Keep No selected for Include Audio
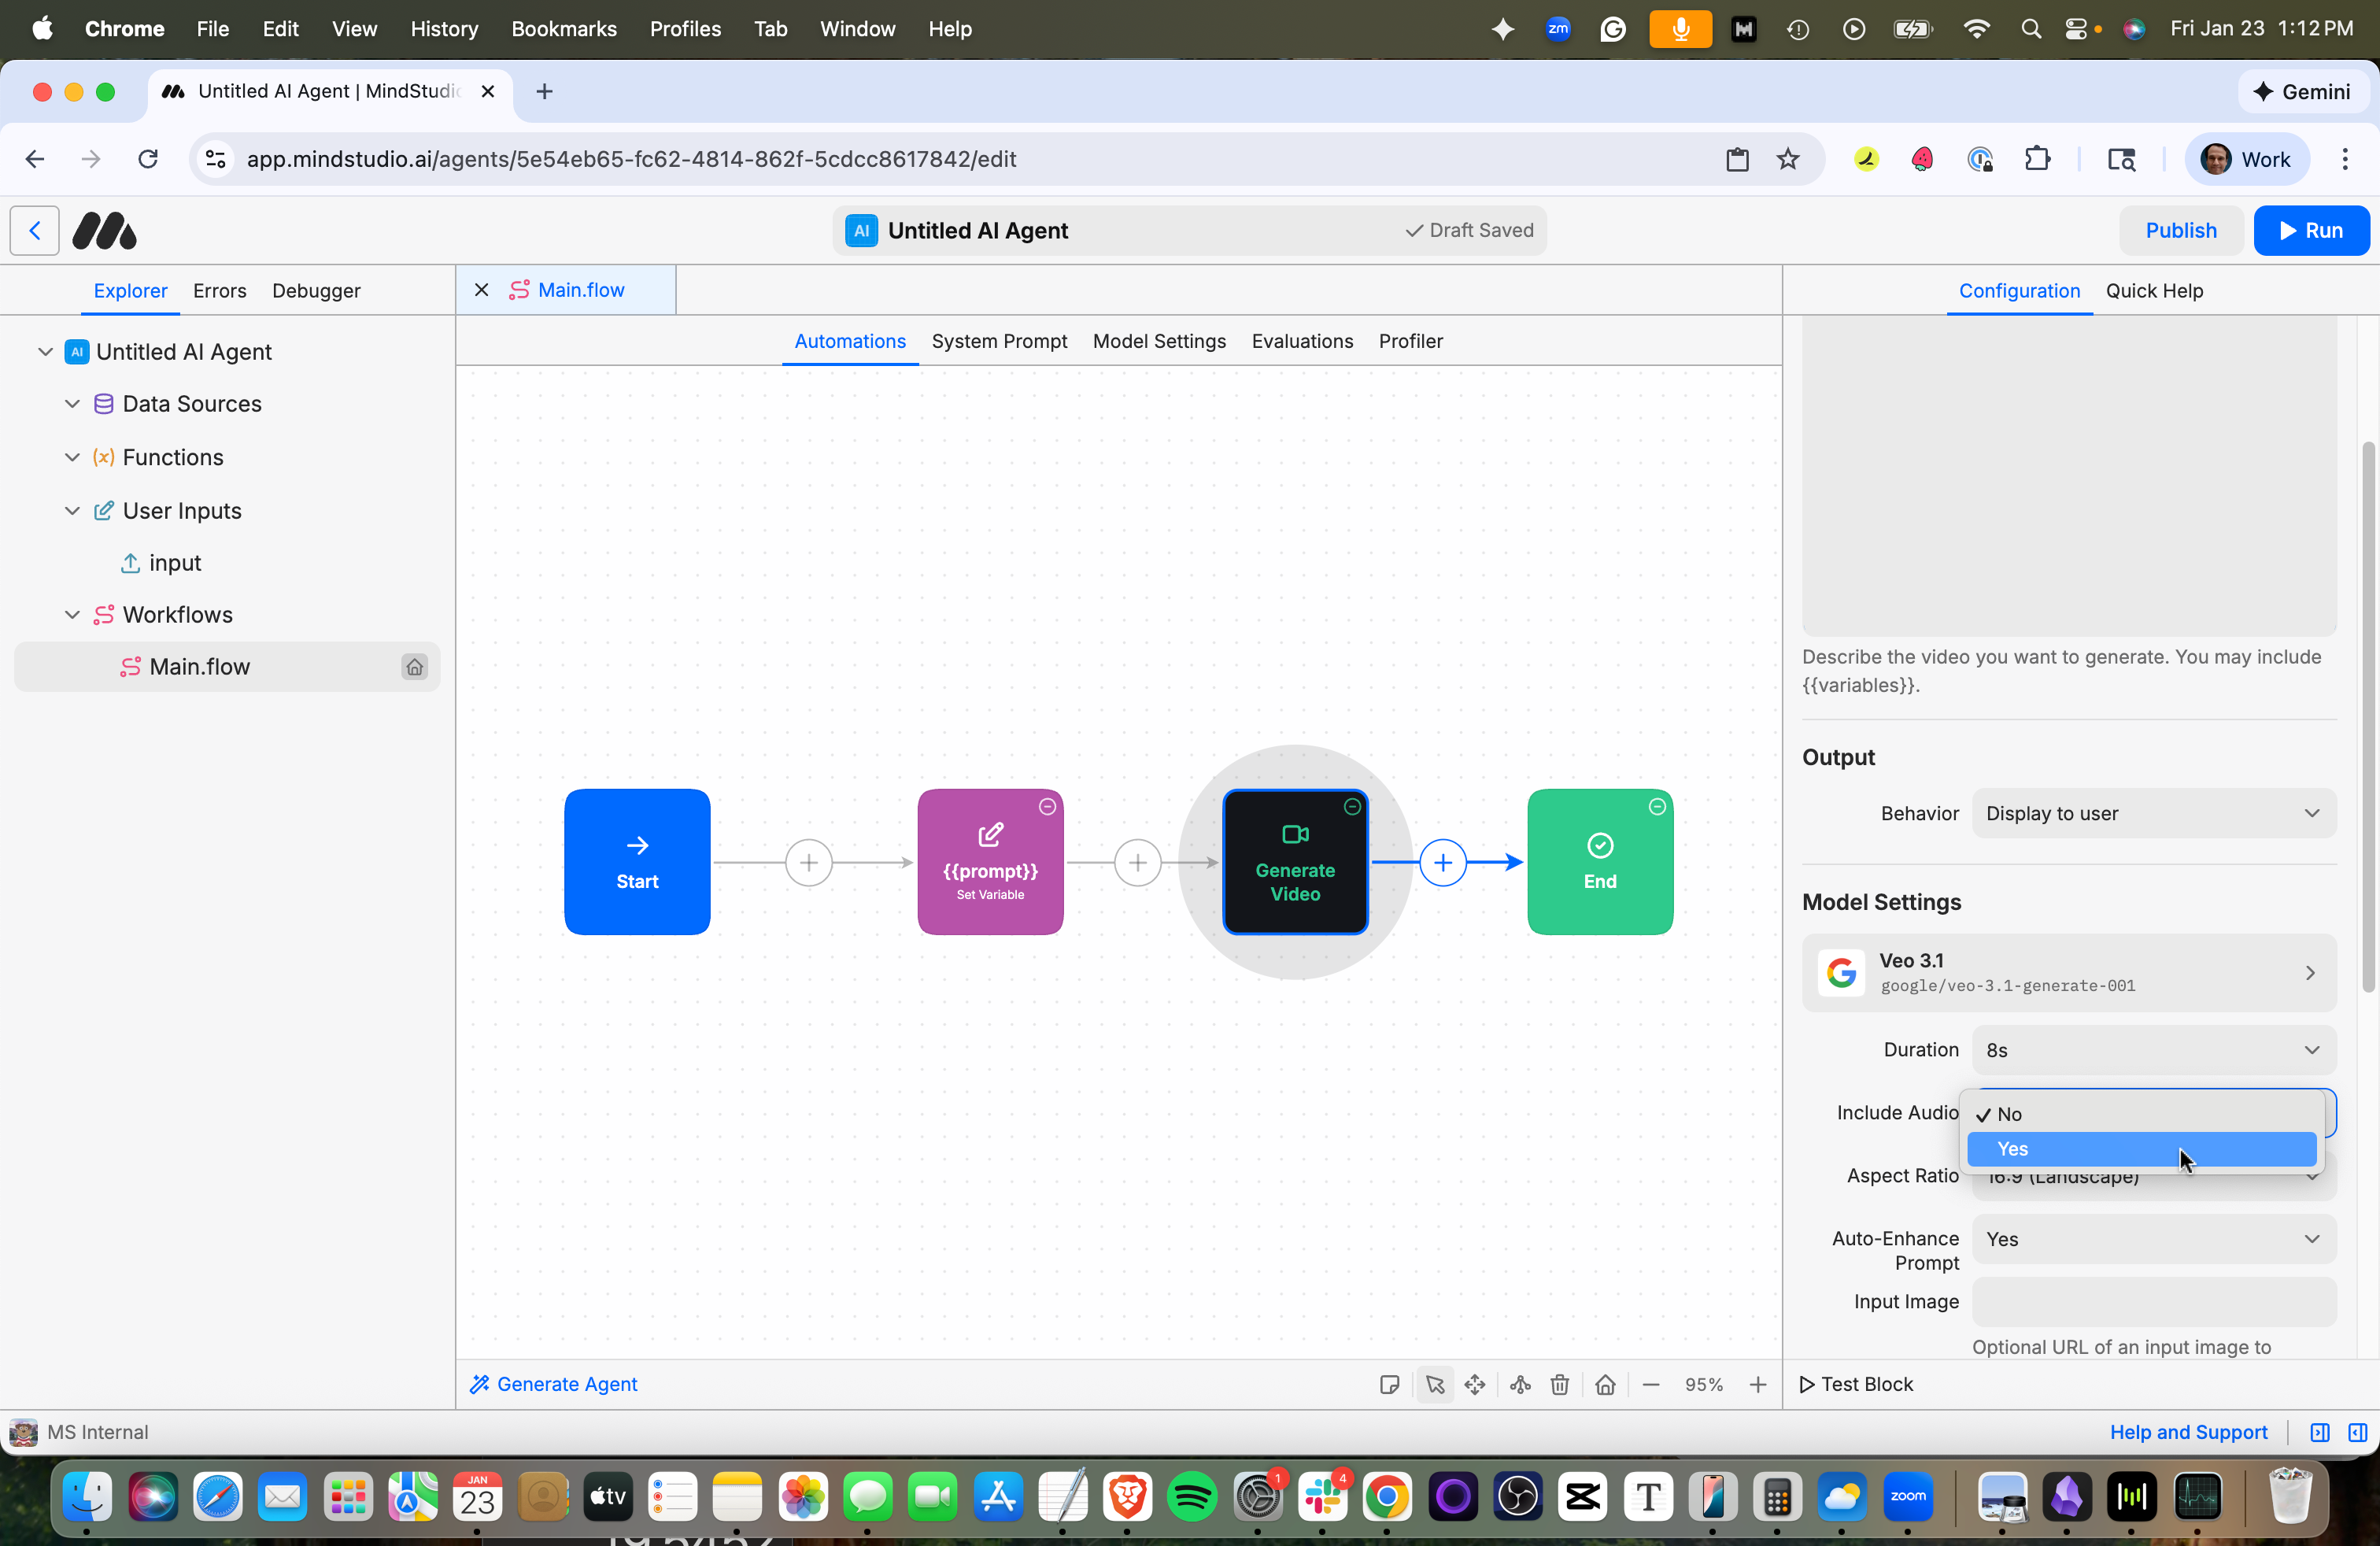 click(x=2141, y=1113)
